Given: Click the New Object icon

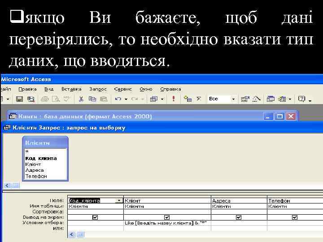Looking at the screenshot, I should tap(282, 99).
